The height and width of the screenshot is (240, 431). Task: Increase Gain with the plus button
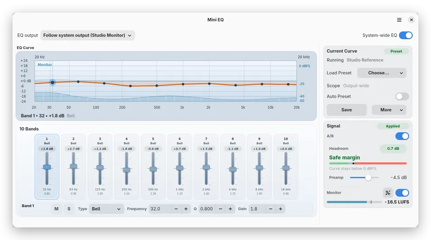pyautogui.click(x=280, y=209)
